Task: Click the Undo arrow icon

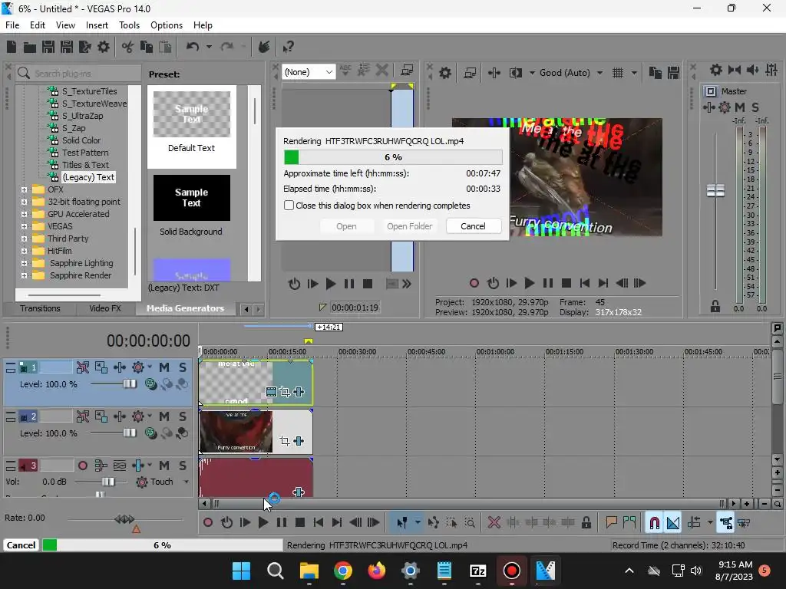Action: tap(193, 47)
